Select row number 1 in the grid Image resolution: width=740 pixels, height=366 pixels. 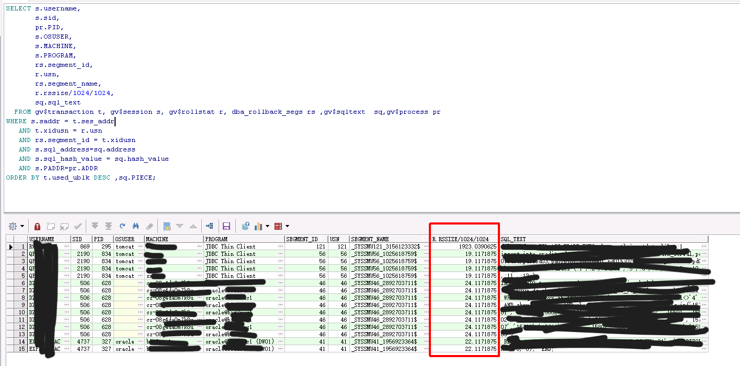pyautogui.click(x=20, y=246)
